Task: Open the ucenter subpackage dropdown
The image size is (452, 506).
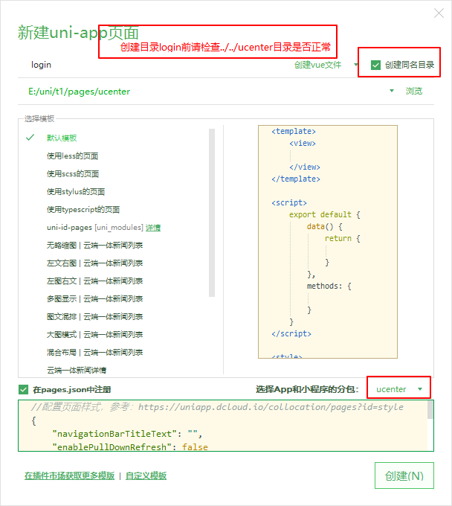Action: click(x=398, y=389)
